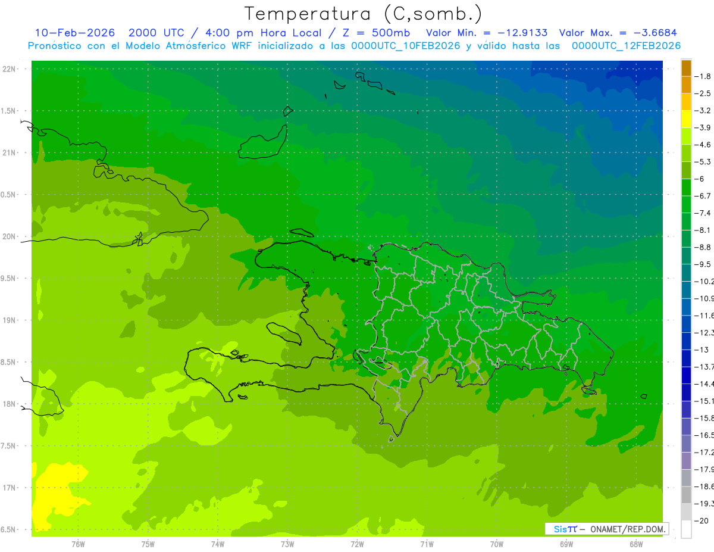
Task: Click the '-8.1' legend value
Action: pyautogui.click(x=703, y=230)
